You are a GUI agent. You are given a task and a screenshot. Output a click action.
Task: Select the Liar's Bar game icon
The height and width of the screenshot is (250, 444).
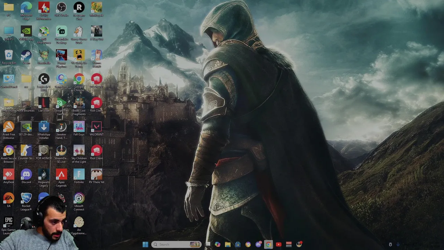coord(44,105)
